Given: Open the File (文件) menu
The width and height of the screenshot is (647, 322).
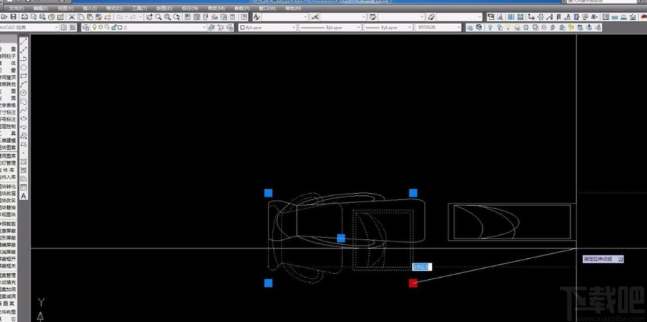Looking at the screenshot, I should click(16, 8).
